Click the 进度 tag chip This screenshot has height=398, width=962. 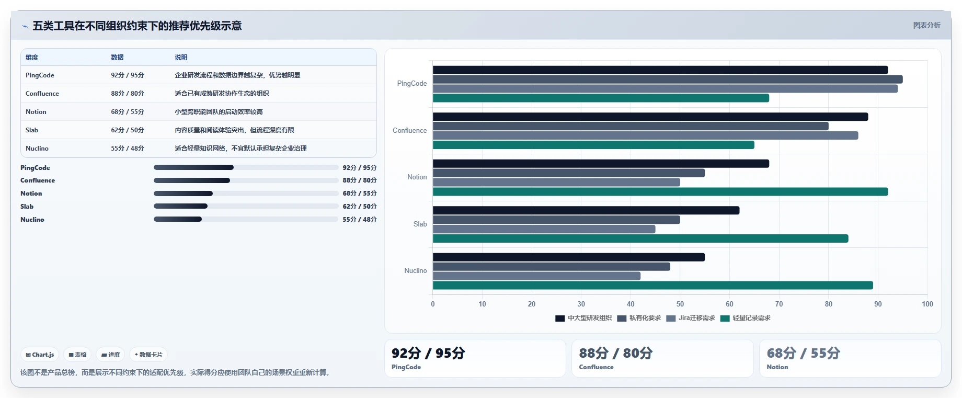click(110, 355)
